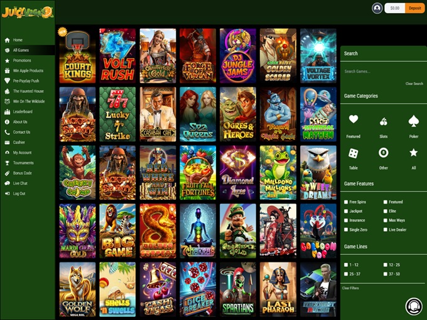Select the Other games category icon
This screenshot has width=427, height=320.
pyautogui.click(x=383, y=153)
